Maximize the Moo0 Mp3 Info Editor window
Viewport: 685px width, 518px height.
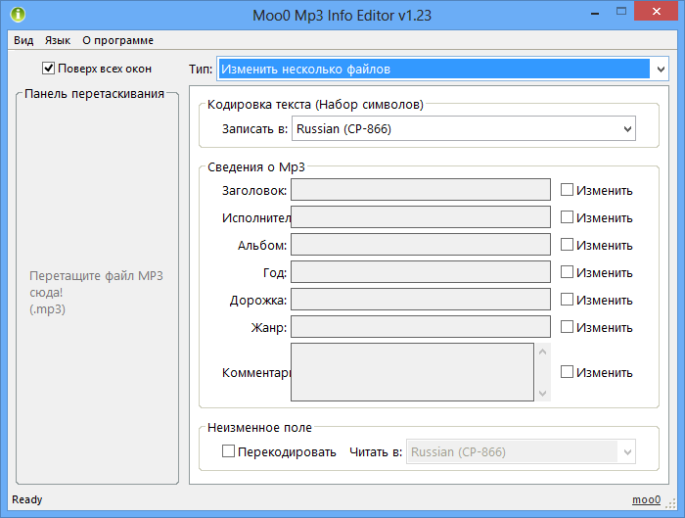[621, 12]
